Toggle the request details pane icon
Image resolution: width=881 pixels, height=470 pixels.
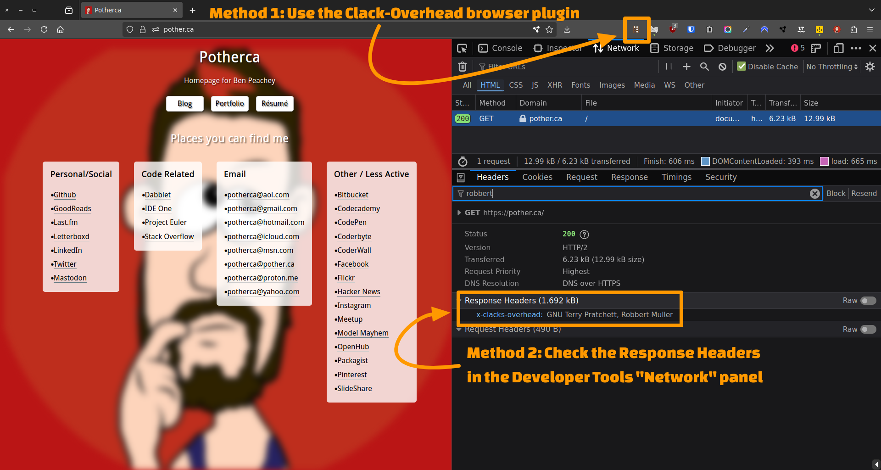tap(461, 177)
